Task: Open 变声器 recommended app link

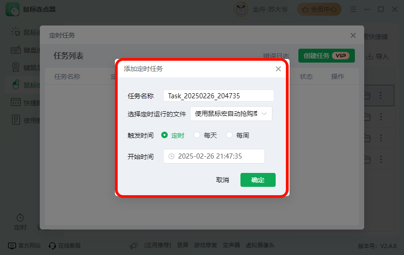Action: point(231,245)
